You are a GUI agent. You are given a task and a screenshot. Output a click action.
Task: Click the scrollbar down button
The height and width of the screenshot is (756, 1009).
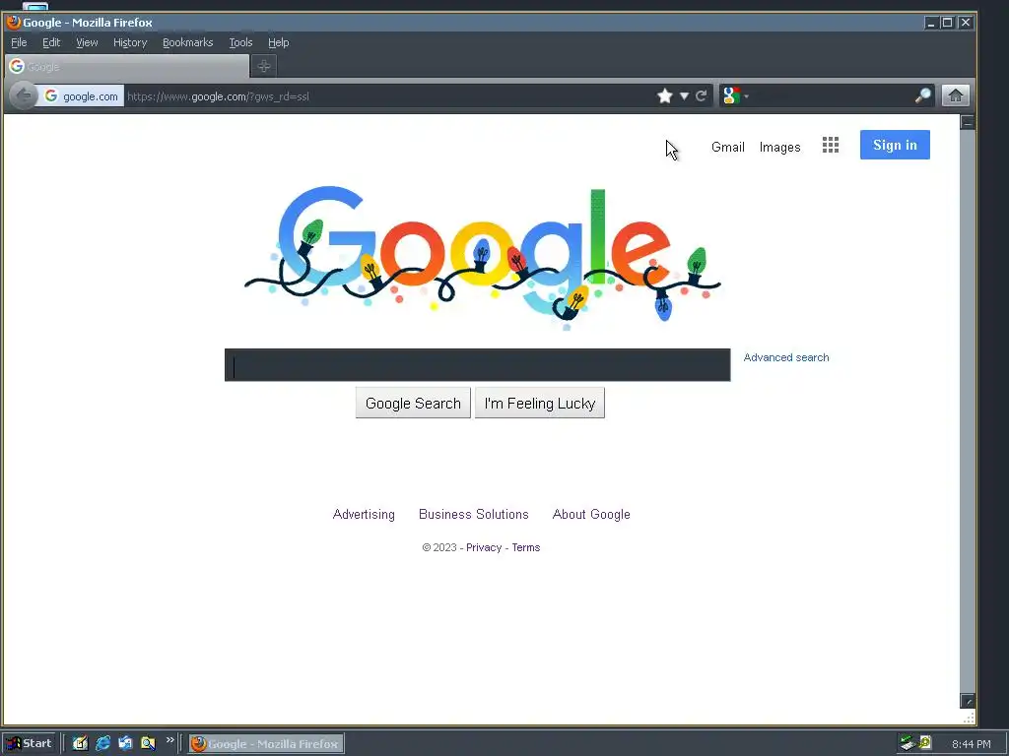click(x=968, y=701)
